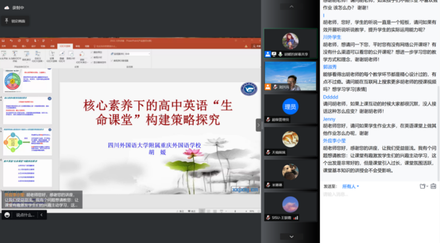This screenshot has height=243, width=440.
Task: Collapse the floating chat bar with left arrow
Action: pyautogui.click(x=43, y=214)
